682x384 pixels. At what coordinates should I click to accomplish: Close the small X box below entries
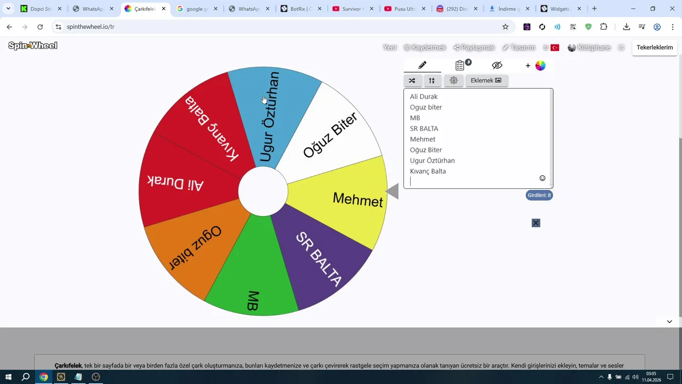point(536,223)
